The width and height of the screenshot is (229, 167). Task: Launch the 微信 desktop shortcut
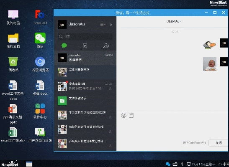40,40
